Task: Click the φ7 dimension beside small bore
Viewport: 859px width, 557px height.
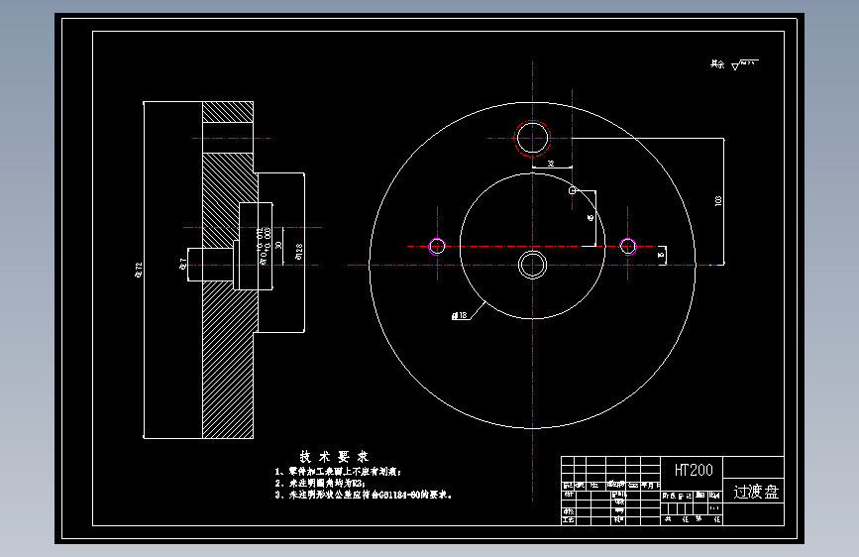Action: [x=183, y=264]
